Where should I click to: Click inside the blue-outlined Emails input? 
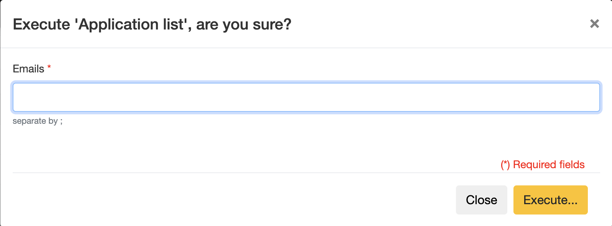[306, 97]
